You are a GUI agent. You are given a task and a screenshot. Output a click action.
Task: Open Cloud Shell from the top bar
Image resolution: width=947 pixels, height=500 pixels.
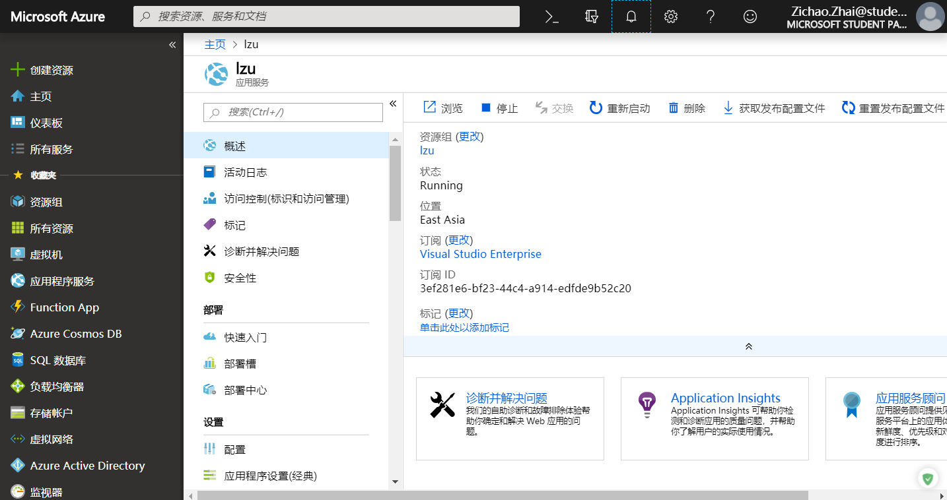pyautogui.click(x=553, y=16)
